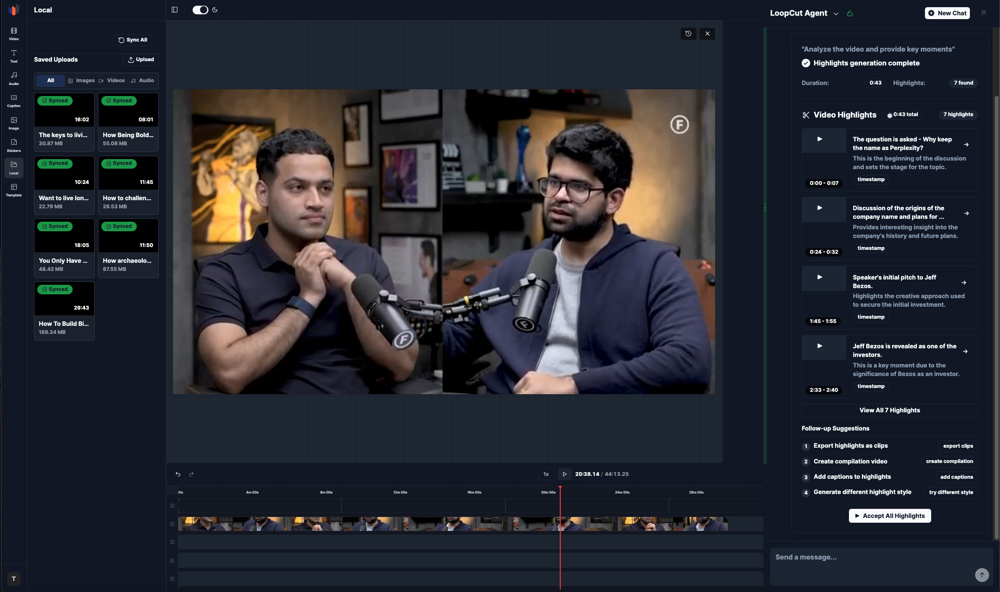This screenshot has height=592, width=1000.
Task: Select the All uploads filter tab
Action: click(x=51, y=80)
